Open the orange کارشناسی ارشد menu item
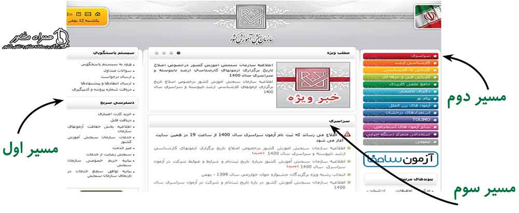The width and height of the screenshot is (519, 213). (401, 63)
